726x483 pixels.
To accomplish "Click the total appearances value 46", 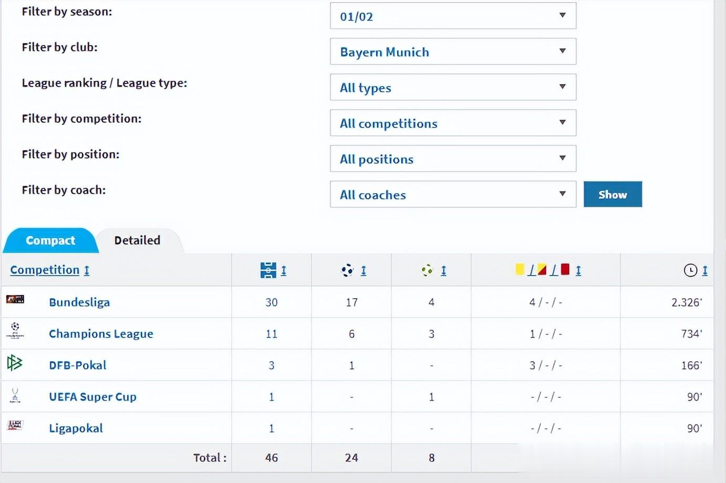I will pos(272,458).
